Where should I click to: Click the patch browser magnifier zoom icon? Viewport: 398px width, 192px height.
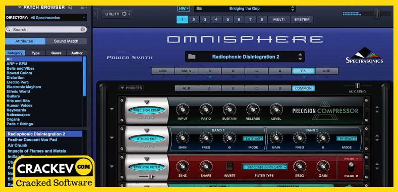coord(70,8)
